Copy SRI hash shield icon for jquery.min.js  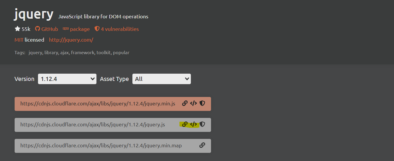pyautogui.click(x=202, y=103)
